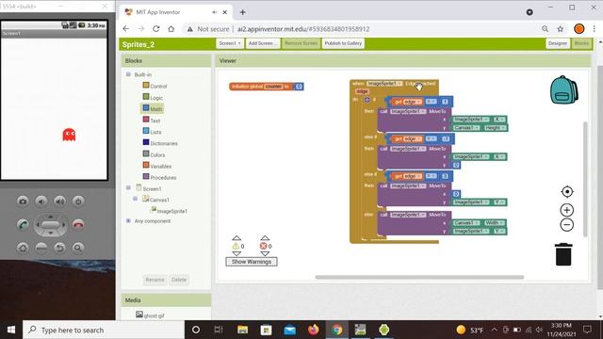The width and height of the screenshot is (603, 339).
Task: Open the Screen1 dropdown in the toolbar
Action: click(x=230, y=43)
